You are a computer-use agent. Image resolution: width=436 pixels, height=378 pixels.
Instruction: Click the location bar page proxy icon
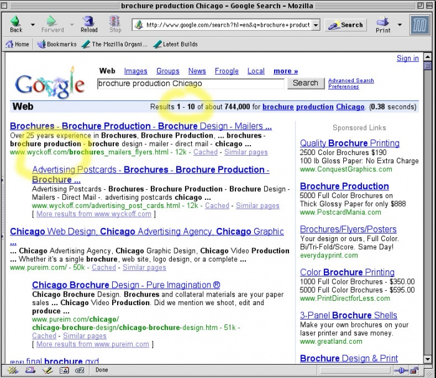click(x=139, y=25)
